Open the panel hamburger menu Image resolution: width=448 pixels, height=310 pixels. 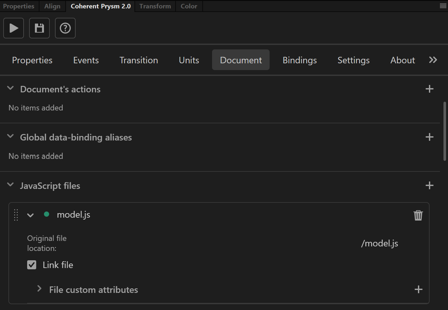(x=443, y=6)
